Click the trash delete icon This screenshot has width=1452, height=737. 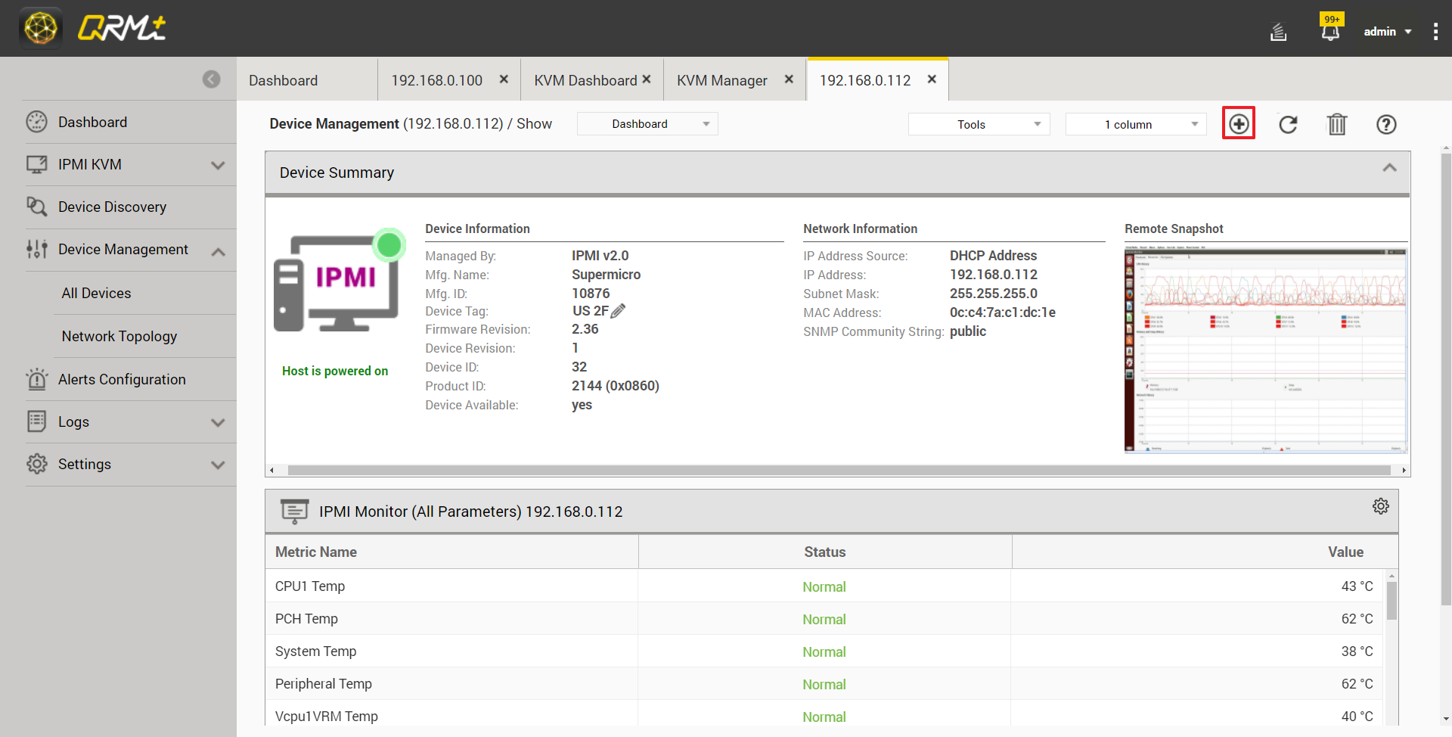coord(1336,124)
